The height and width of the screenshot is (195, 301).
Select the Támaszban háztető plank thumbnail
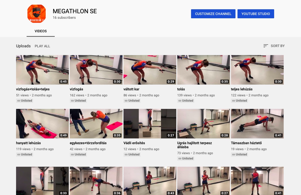[257, 124]
